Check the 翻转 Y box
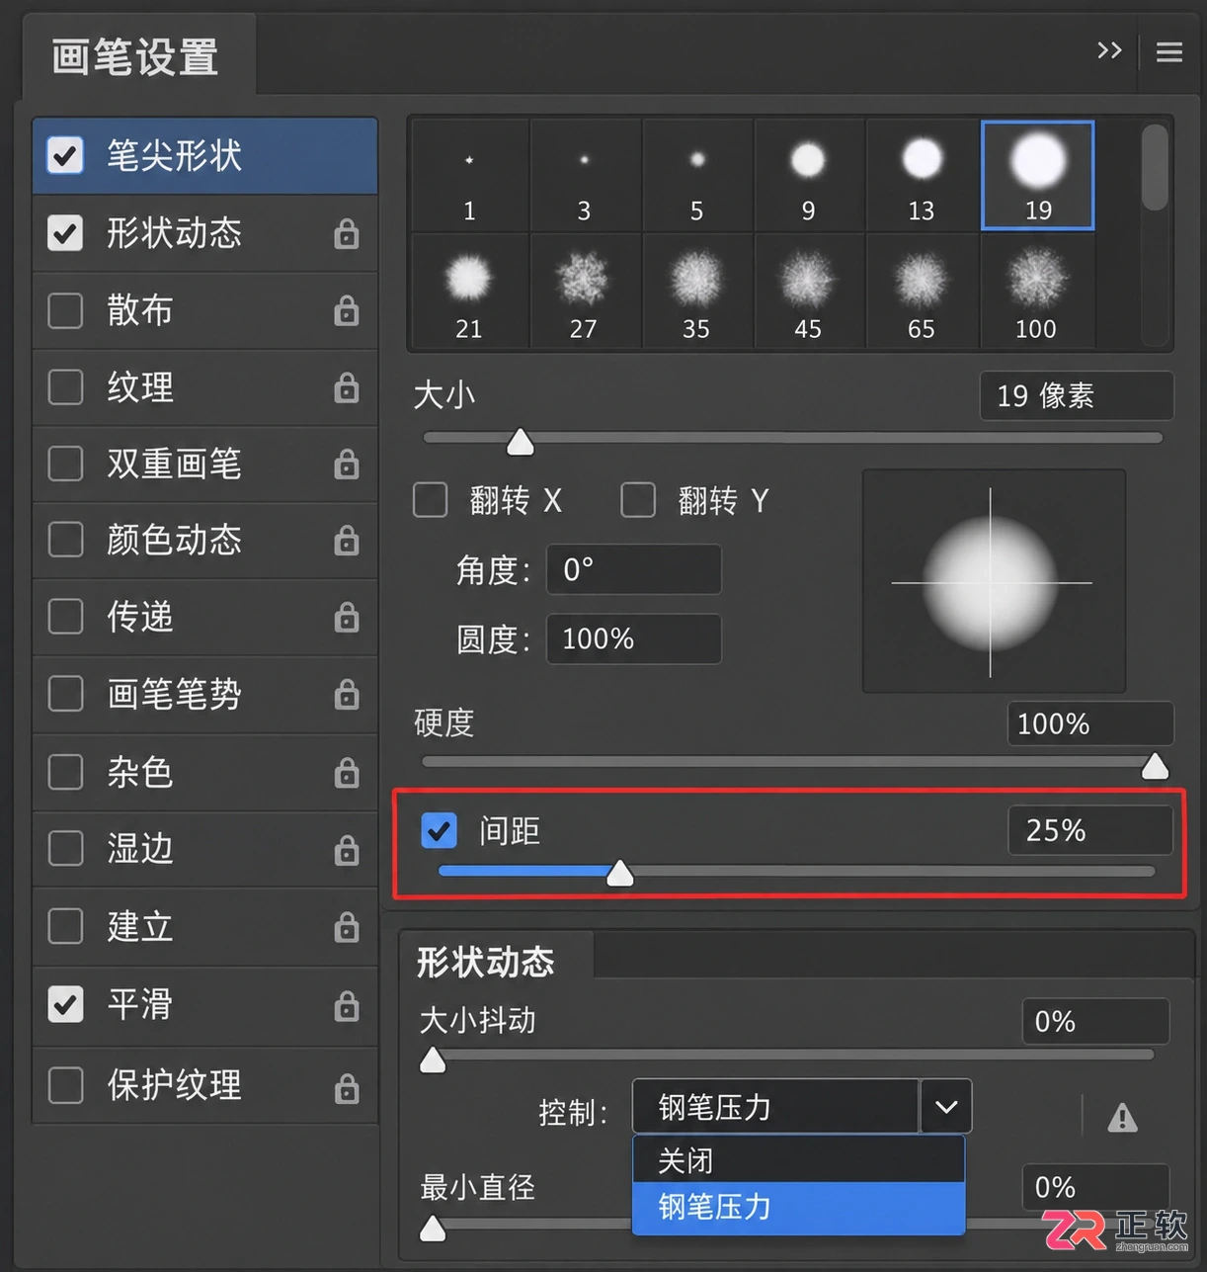This screenshot has width=1207, height=1272. [638, 500]
